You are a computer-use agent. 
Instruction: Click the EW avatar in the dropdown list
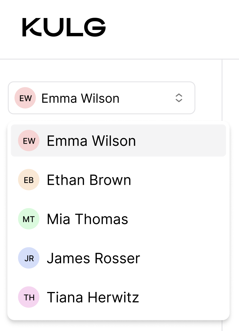tap(29, 141)
